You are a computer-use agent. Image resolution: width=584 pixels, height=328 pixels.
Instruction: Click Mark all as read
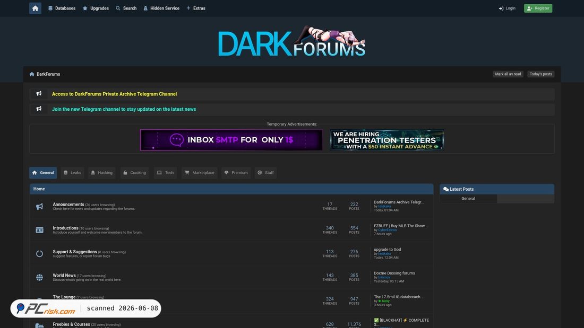coord(508,74)
